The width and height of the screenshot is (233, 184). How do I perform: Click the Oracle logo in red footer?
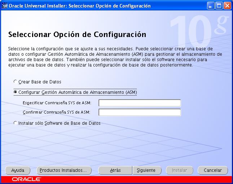click(x=26, y=179)
